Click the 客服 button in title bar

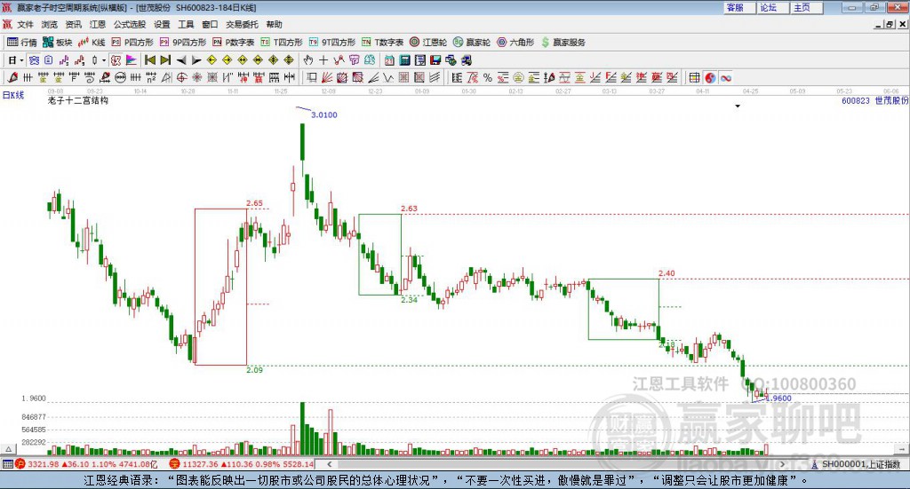point(738,7)
